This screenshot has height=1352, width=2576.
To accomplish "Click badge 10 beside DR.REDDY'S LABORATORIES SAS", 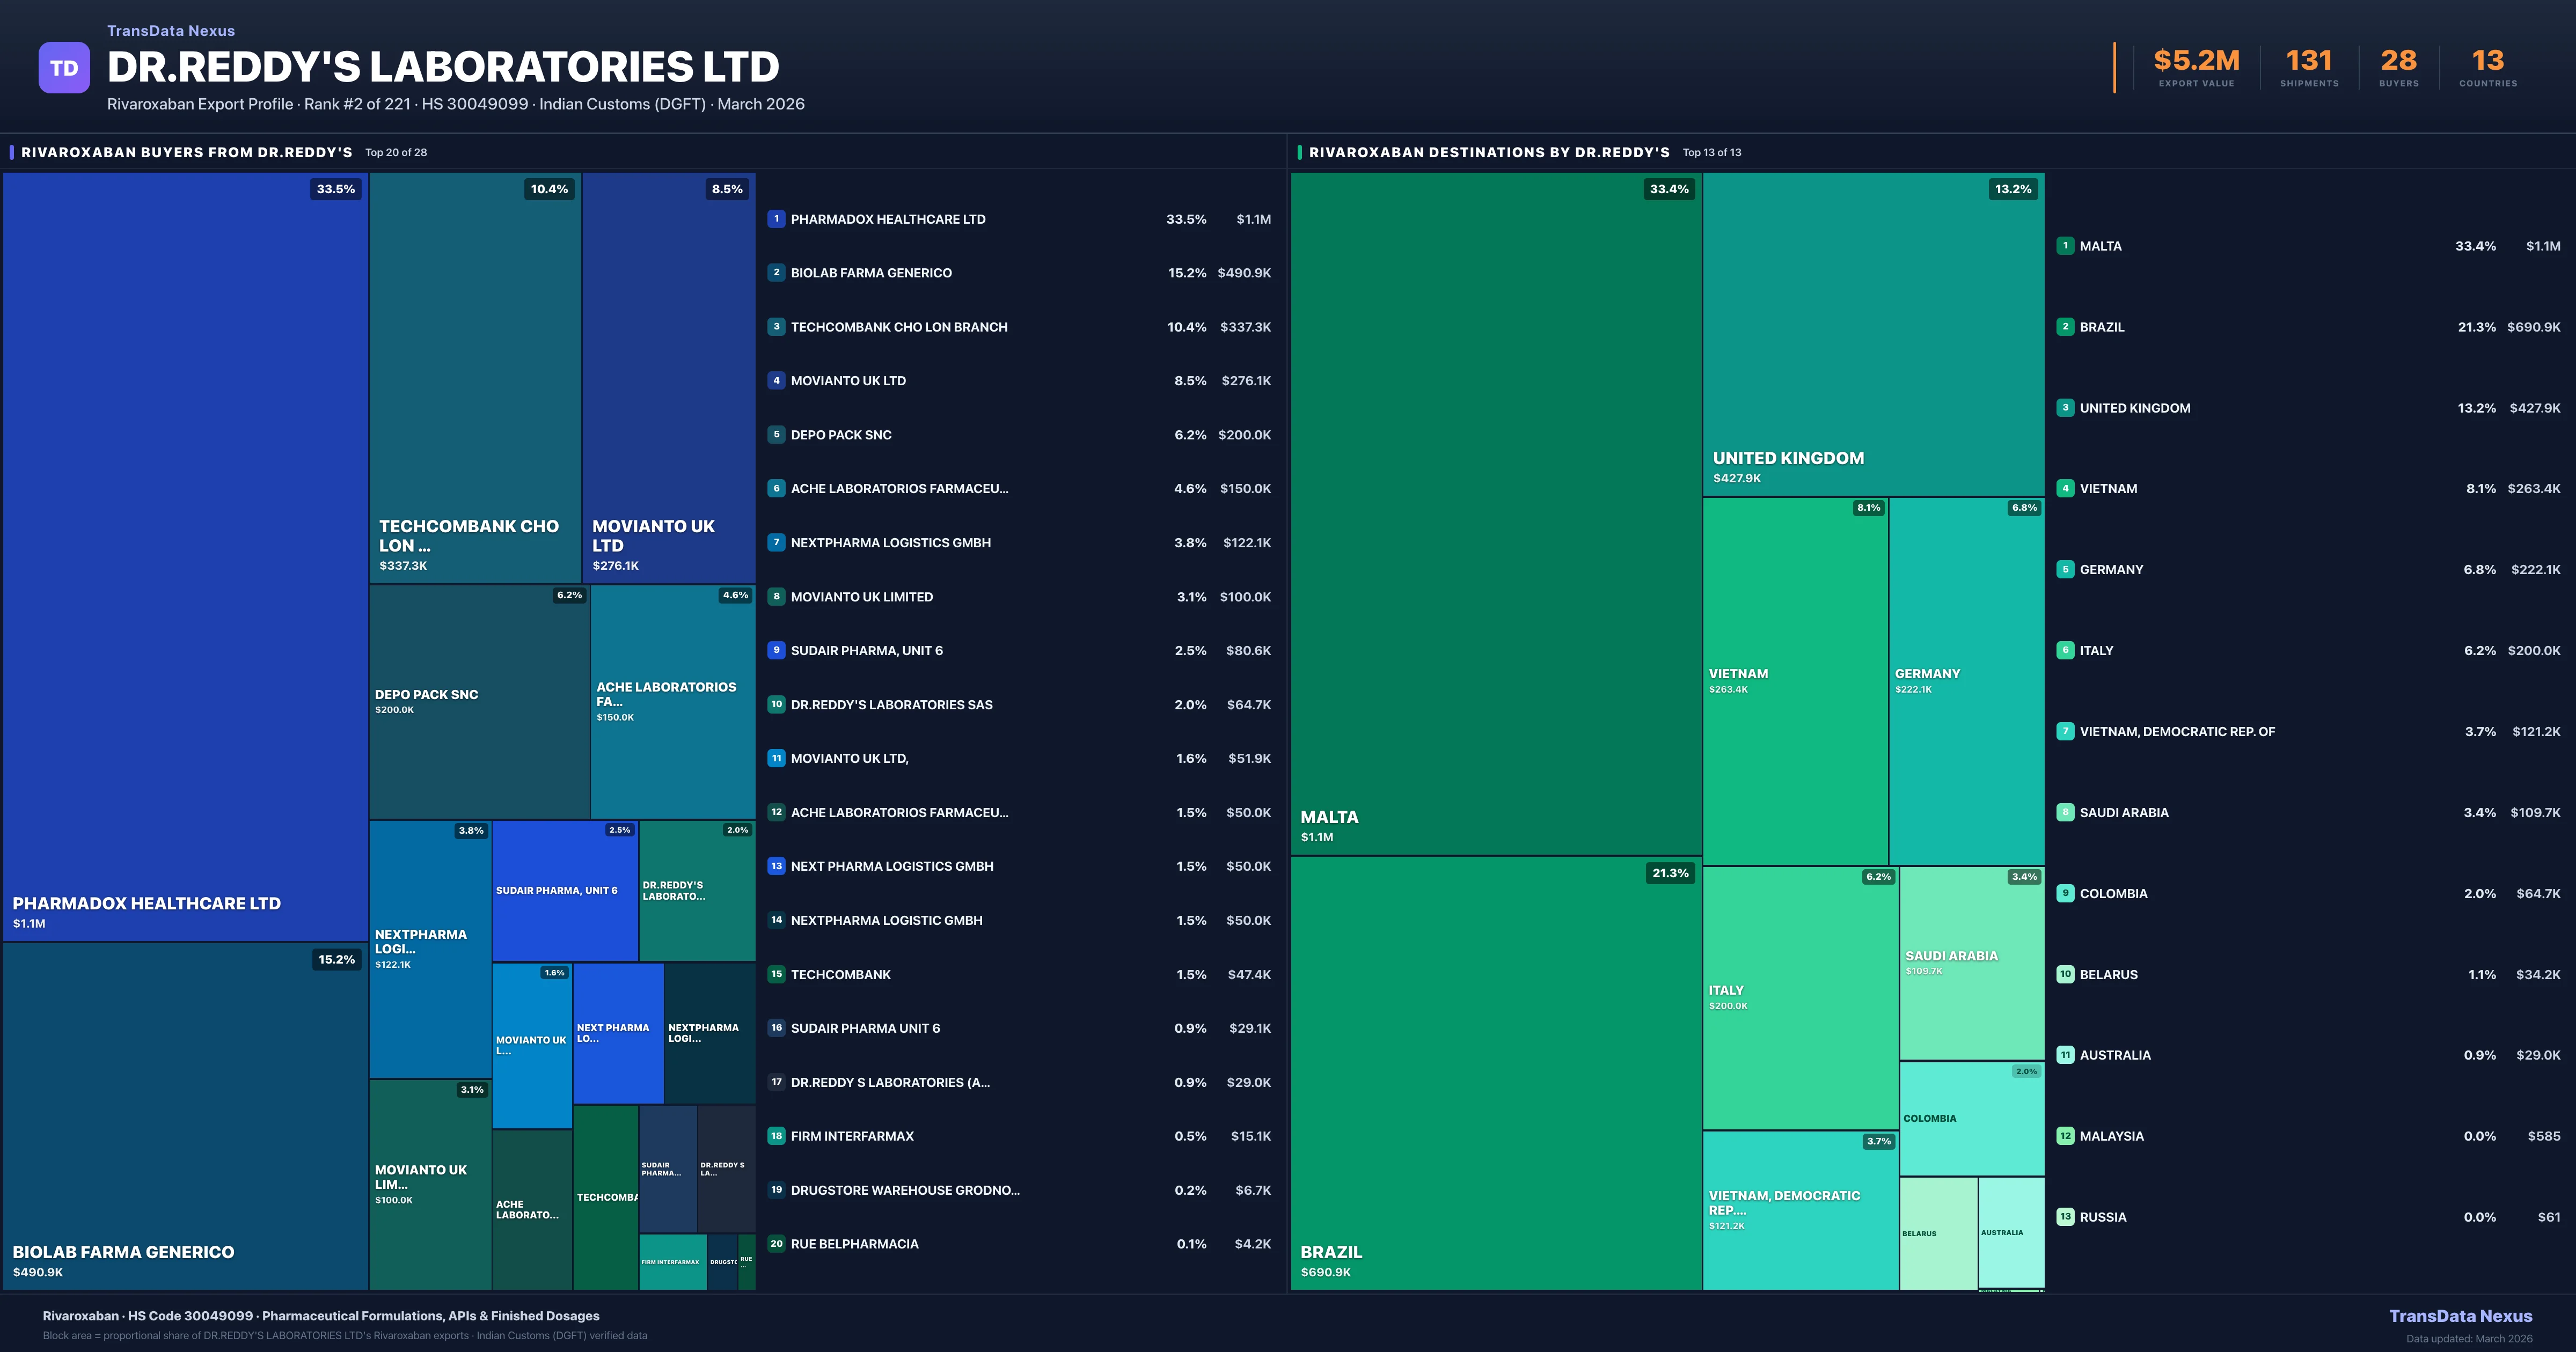I will click(776, 704).
